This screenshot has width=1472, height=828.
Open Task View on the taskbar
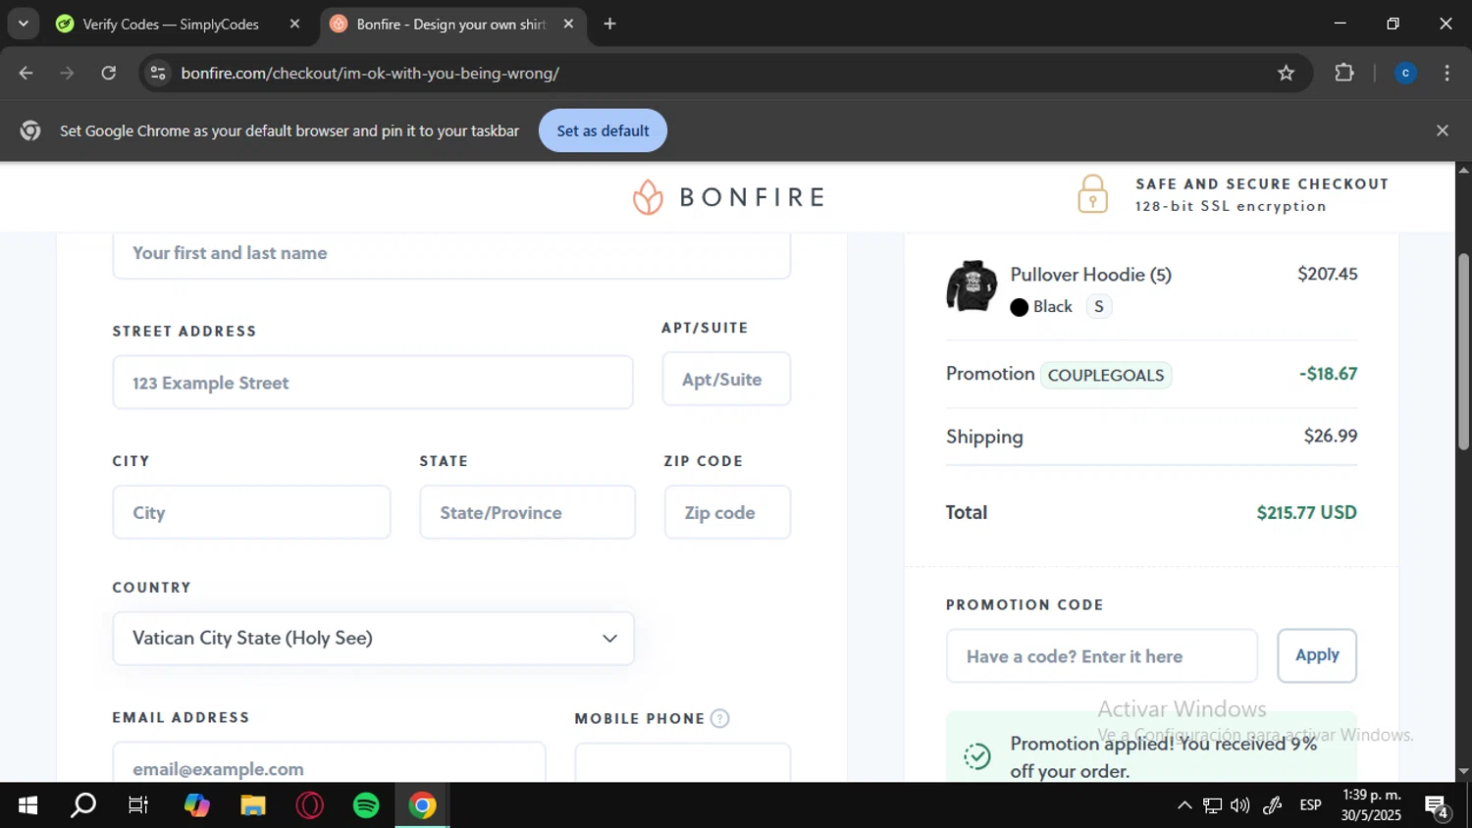point(138,805)
